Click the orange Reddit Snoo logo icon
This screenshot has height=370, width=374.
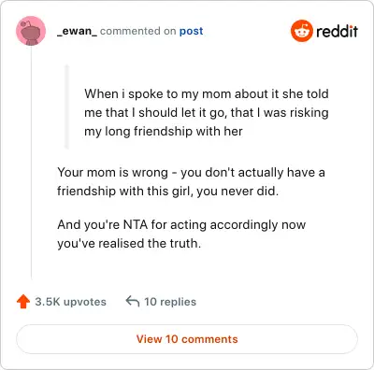(302, 31)
